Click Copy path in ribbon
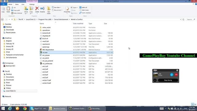 [16, 10]
